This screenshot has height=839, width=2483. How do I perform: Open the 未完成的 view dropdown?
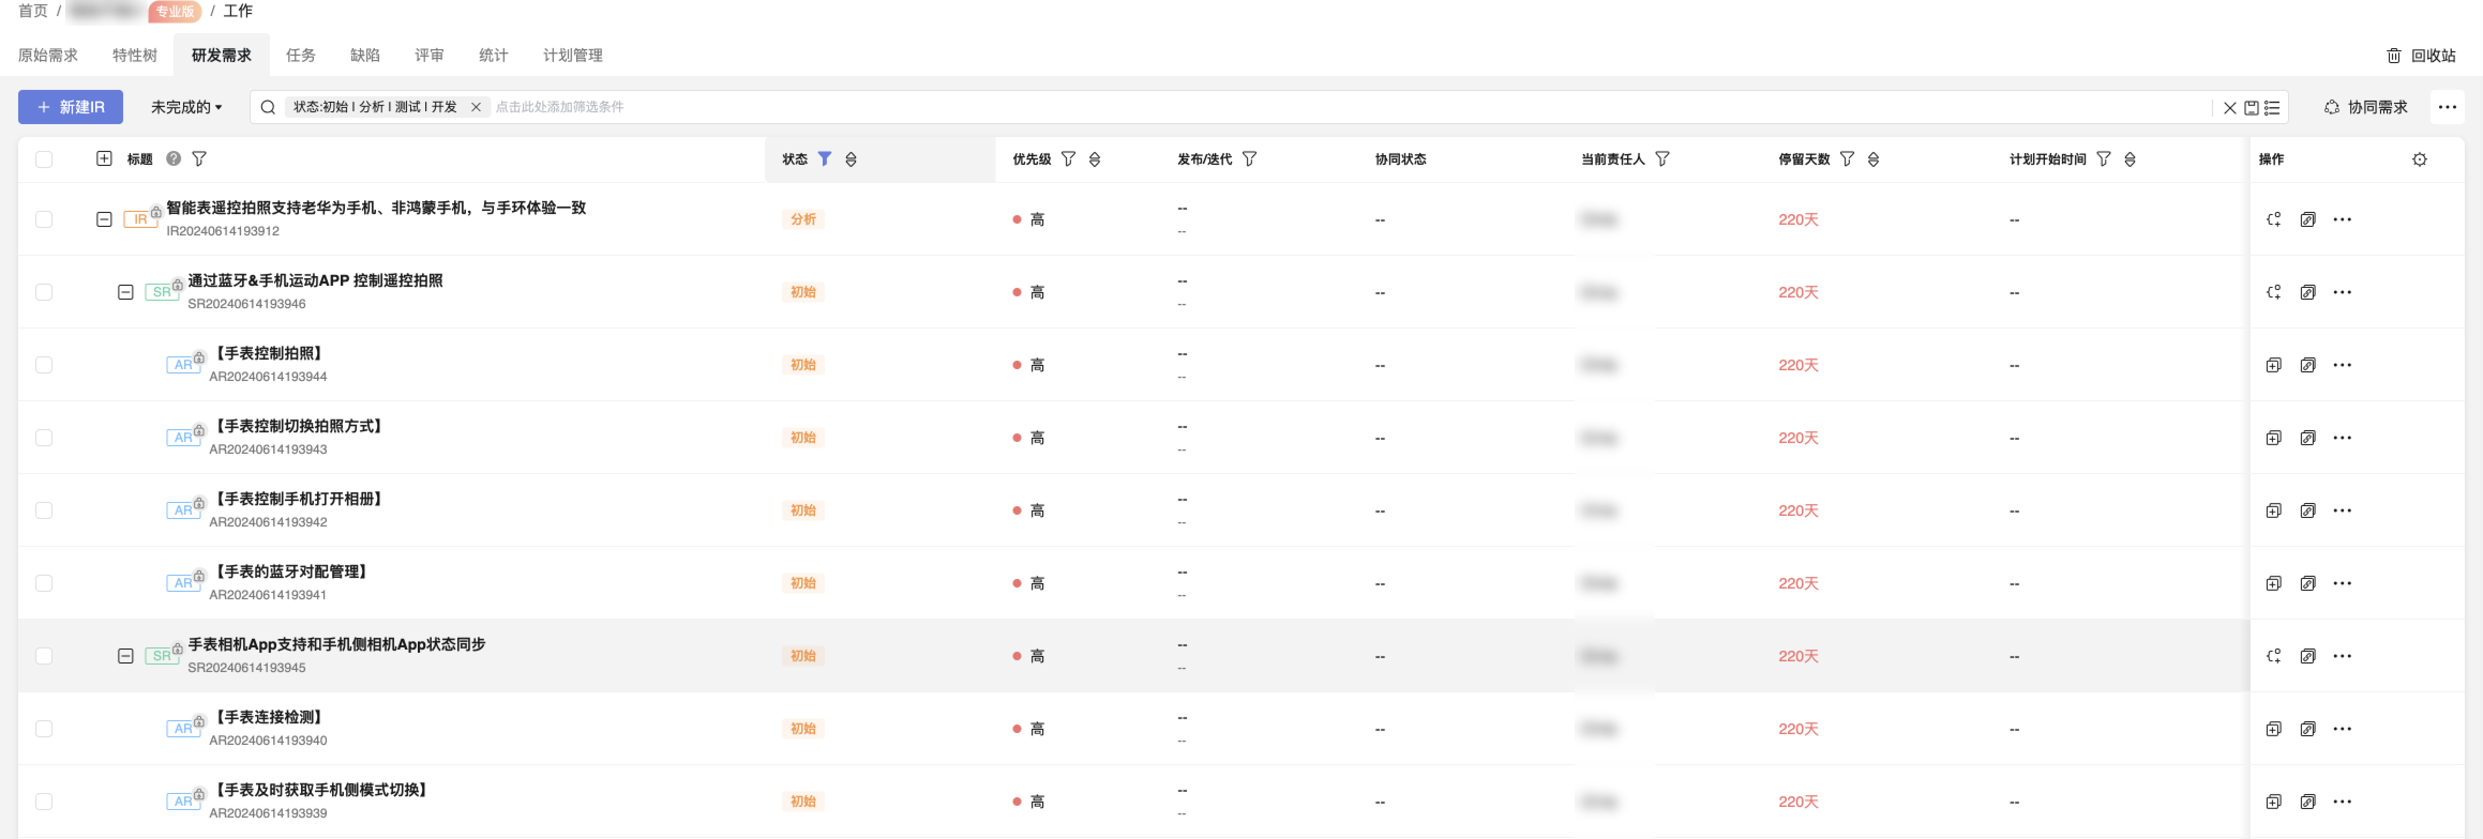[x=186, y=107]
